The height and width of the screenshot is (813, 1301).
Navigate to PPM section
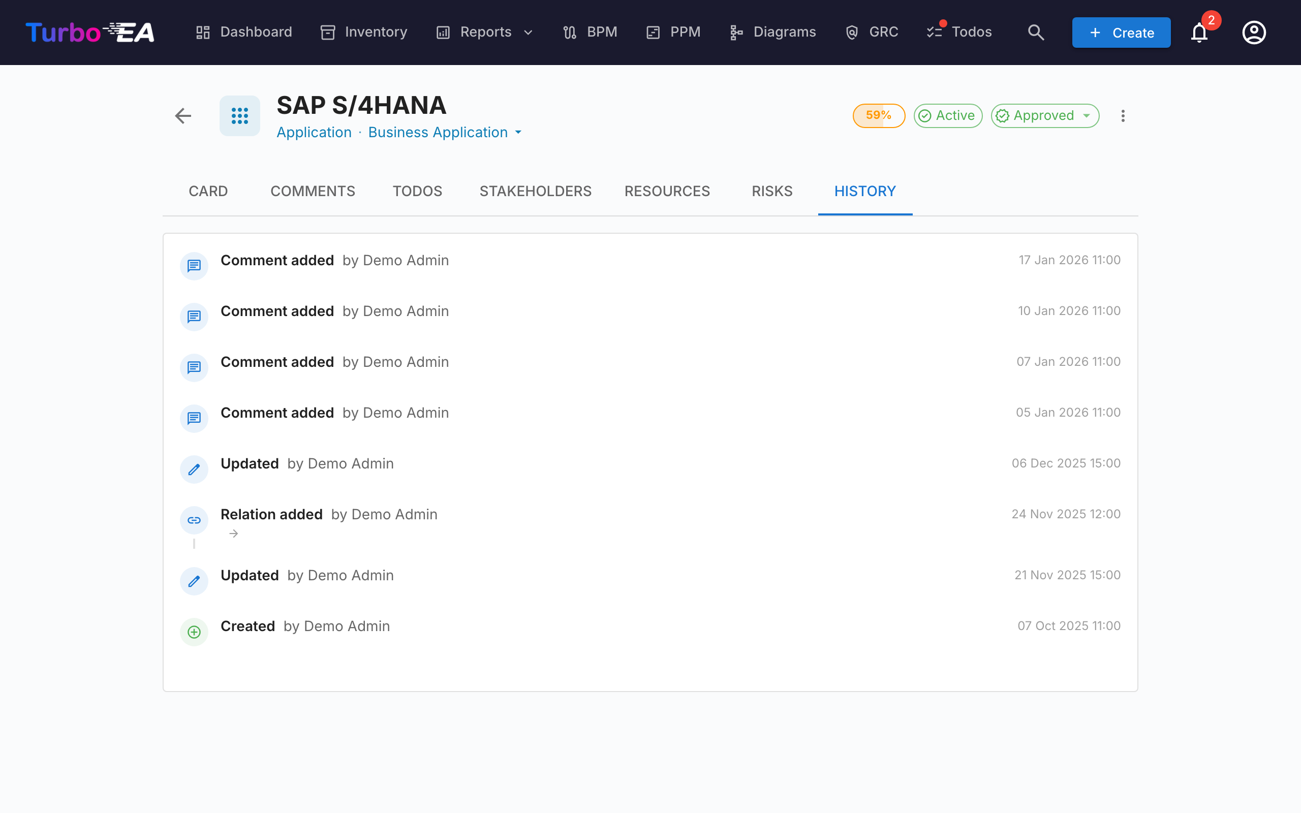673,32
